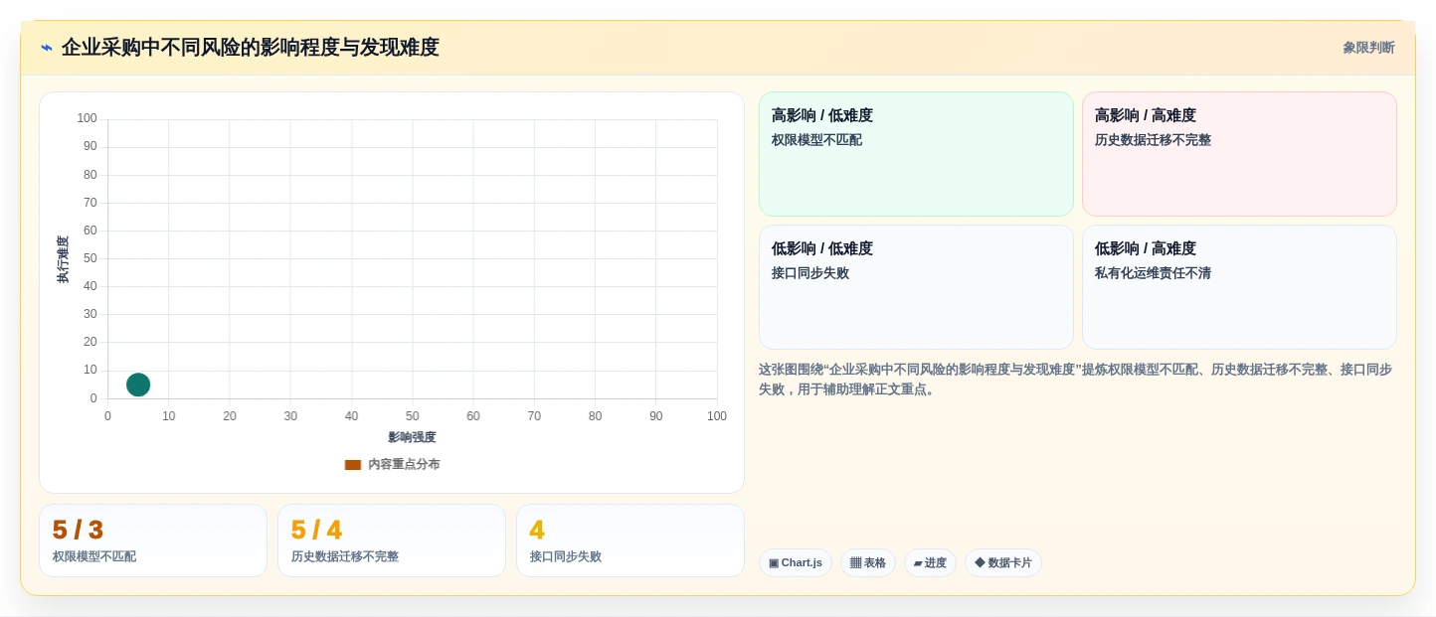Click the teal data point on the scatter chart
The width and height of the screenshot is (1436, 617).
point(138,385)
